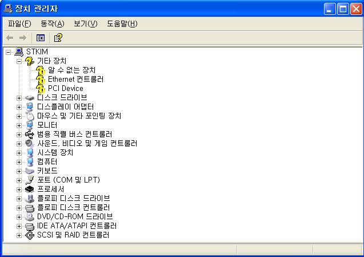The image size is (364, 257).
Task: Collapse the STKIM root node
Action: point(8,52)
